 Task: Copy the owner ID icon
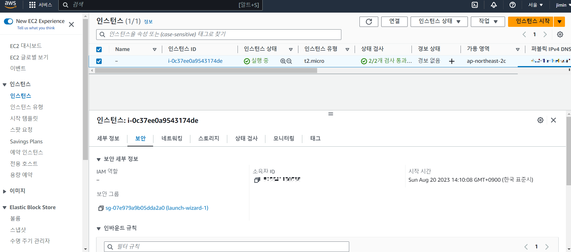pos(257,180)
